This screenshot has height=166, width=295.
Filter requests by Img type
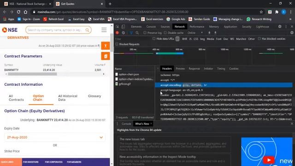pyautogui.click(x=202, y=39)
